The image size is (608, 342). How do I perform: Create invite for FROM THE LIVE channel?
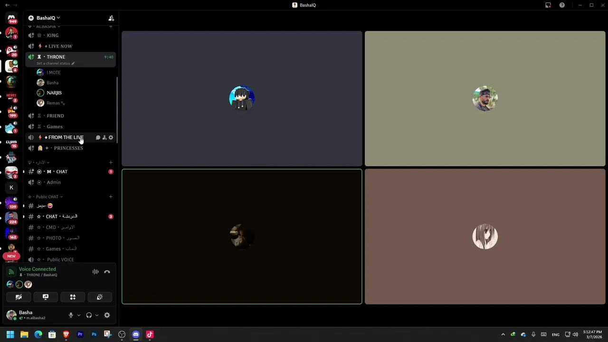(104, 138)
